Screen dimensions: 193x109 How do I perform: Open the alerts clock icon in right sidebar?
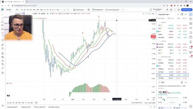191,19
